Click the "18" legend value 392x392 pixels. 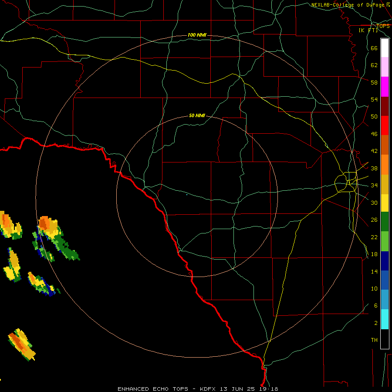(374, 254)
